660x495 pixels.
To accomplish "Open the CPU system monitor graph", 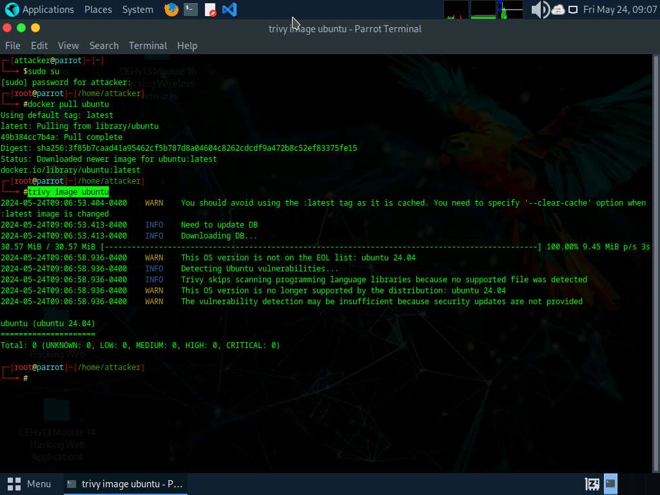I will 456,10.
